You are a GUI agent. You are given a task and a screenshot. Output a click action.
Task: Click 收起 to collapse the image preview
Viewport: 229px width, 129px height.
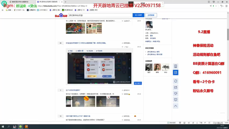(x=70, y=51)
